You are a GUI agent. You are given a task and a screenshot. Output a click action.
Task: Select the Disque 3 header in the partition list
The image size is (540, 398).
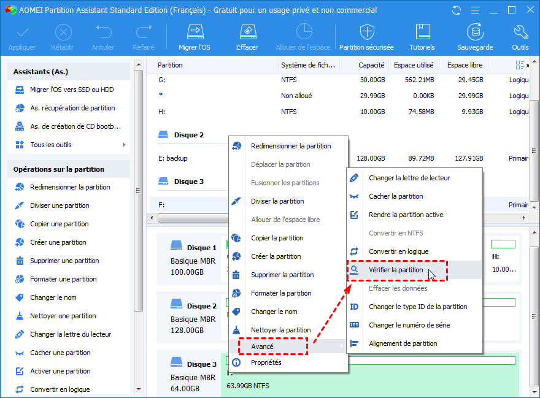pyautogui.click(x=189, y=182)
